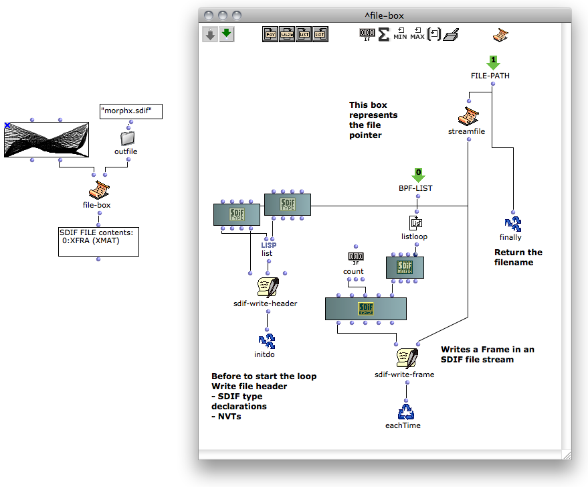Select the initdo box icon

tap(267, 342)
